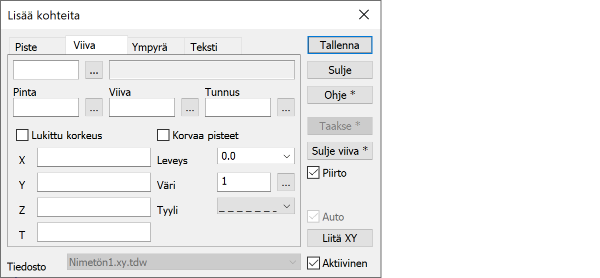
Task: Open the Tunnus browse ellipsis button
Action: 285,107
